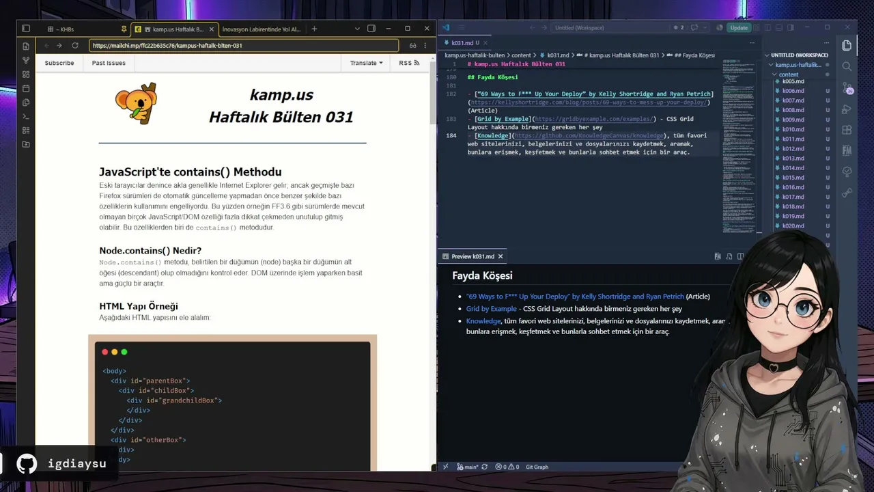Image resolution: width=874 pixels, height=492 pixels.
Task: Switch to the KHBs browser tab
Action: tap(66, 29)
